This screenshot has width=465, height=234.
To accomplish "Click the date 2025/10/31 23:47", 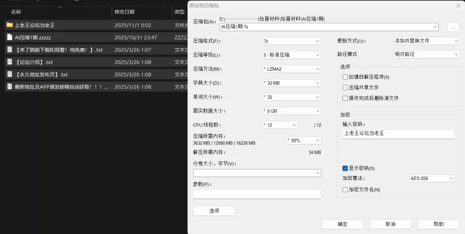I will tap(135, 38).
